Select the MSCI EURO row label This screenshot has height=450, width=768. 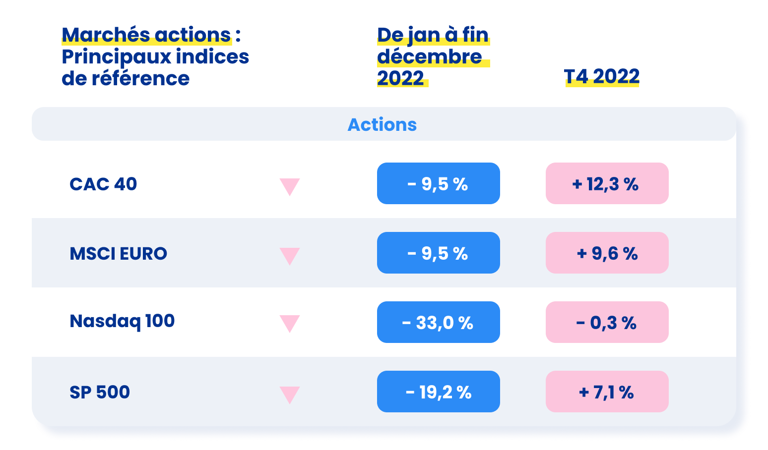tap(119, 253)
